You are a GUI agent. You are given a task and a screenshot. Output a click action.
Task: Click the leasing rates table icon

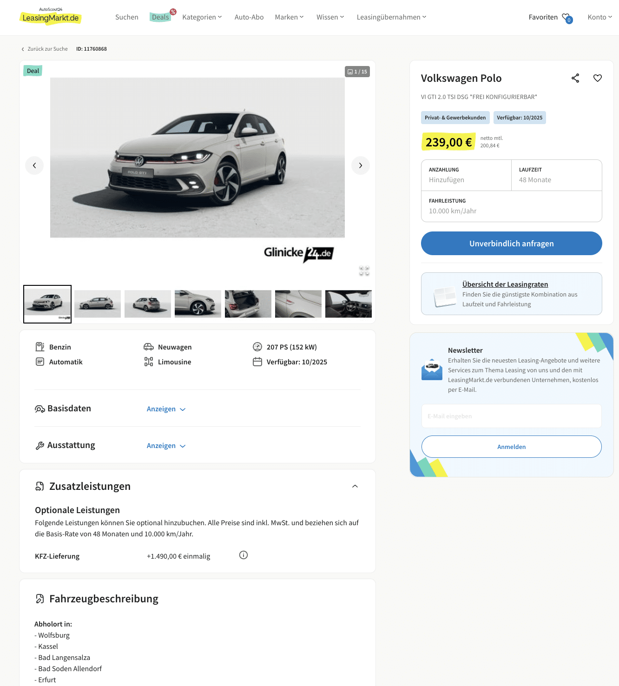(445, 297)
